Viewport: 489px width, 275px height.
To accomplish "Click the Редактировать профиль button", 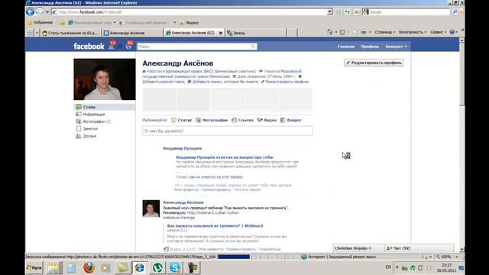I will (x=374, y=63).
